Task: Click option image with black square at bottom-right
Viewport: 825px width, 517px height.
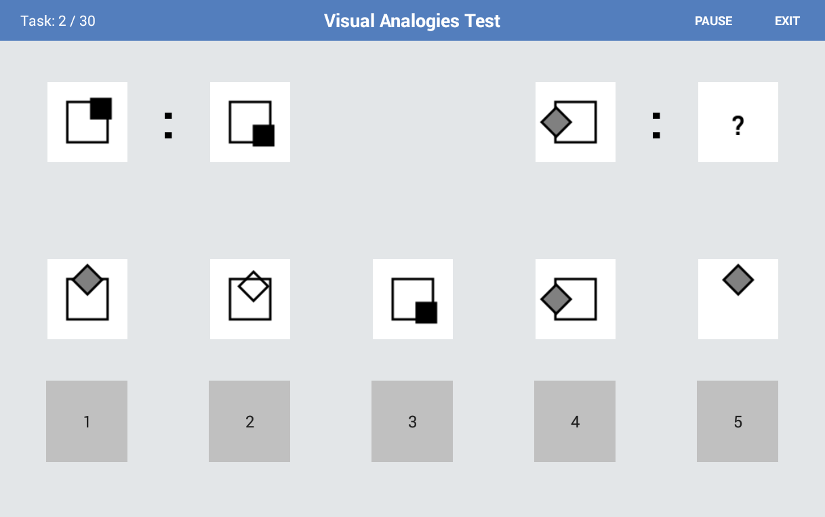Action: (413, 299)
